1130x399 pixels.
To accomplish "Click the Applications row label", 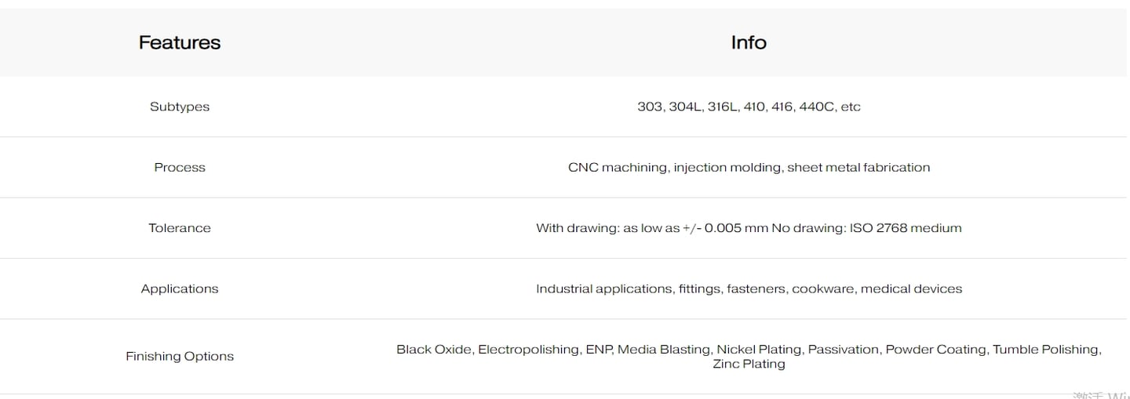I will [180, 288].
